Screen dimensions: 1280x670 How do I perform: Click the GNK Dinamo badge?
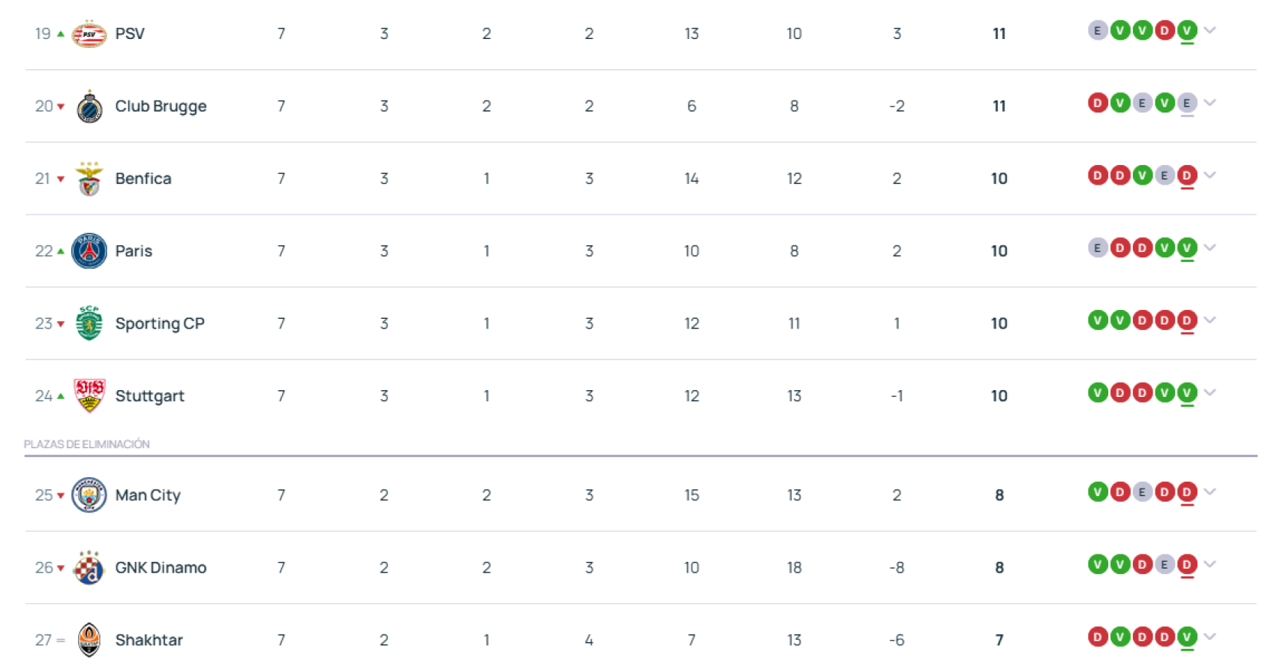click(89, 568)
